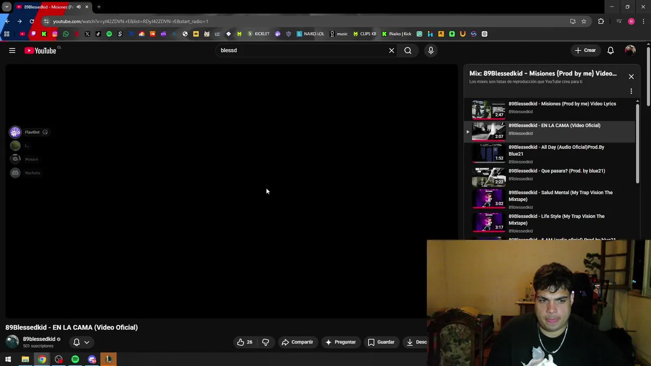The height and width of the screenshot is (366, 651).
Task: Click the browser address bar URL
Action: (x=130, y=21)
